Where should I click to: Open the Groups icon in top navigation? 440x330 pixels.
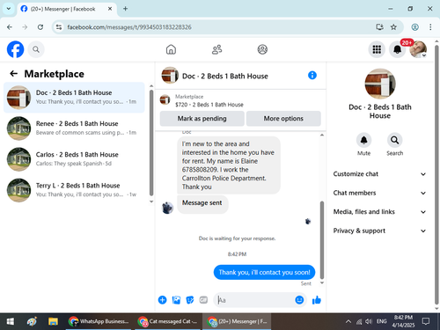262,49
